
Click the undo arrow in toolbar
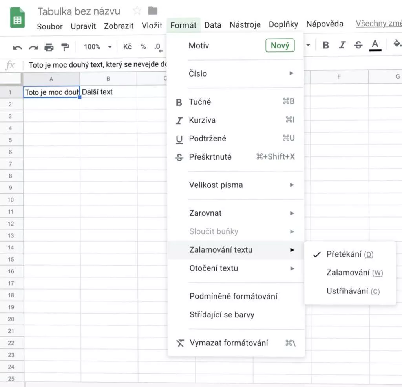[x=17, y=48]
